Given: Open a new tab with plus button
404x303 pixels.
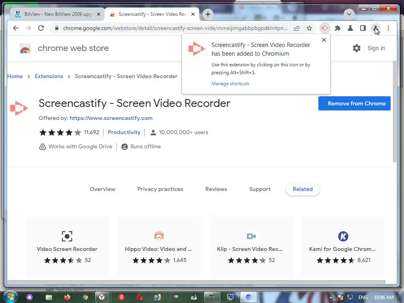Looking at the screenshot, I should pos(208,14).
